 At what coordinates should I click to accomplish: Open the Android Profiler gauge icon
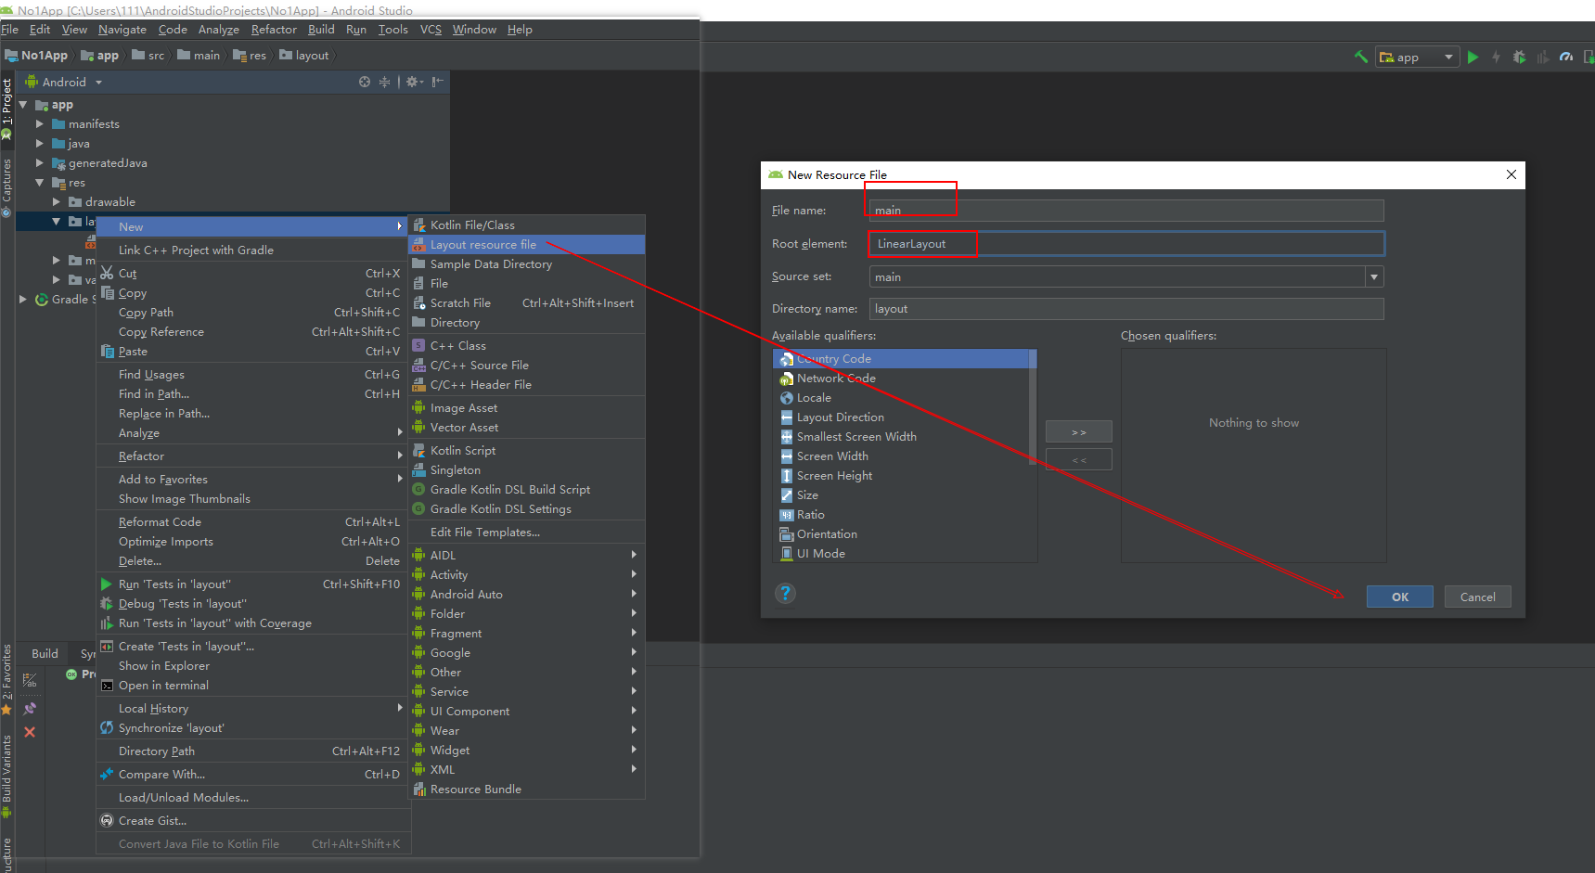pos(1566,57)
